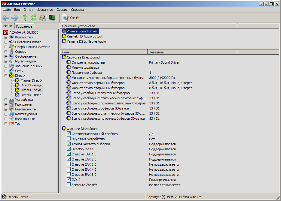Refresh the page with green arrows icon
Screen dimensions: 281x201
tap(34, 18)
